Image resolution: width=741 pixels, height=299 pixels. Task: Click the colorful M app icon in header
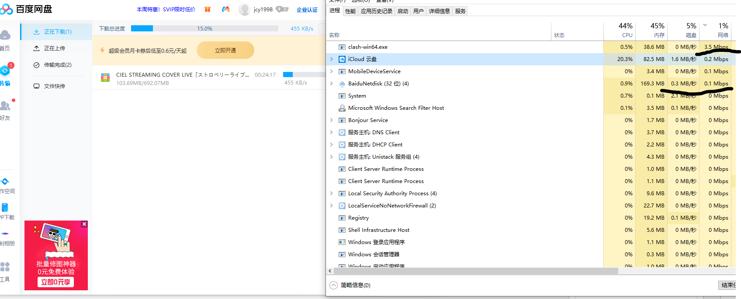pos(225,9)
